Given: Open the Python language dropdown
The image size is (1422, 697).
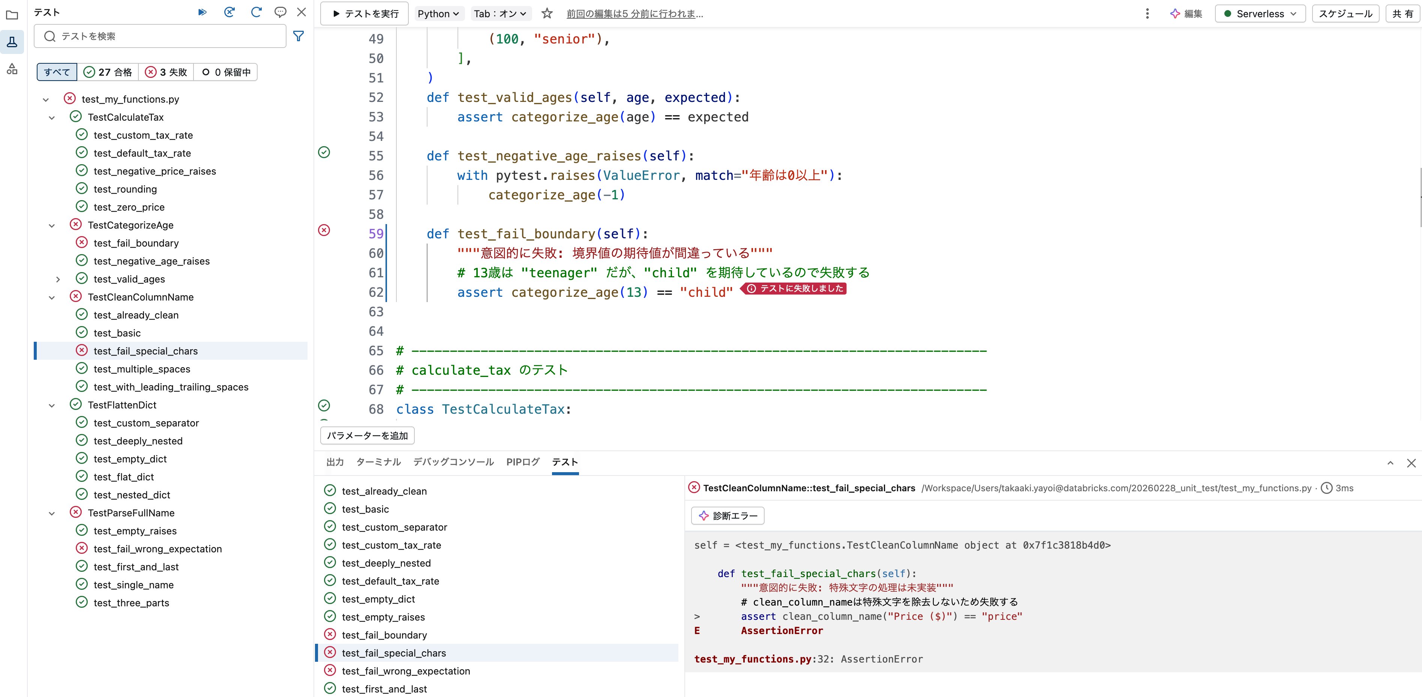Looking at the screenshot, I should tap(438, 14).
